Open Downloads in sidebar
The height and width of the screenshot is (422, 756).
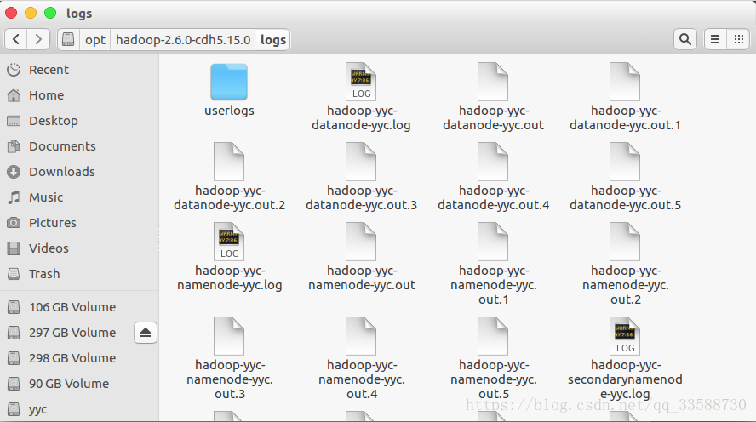(79, 172)
